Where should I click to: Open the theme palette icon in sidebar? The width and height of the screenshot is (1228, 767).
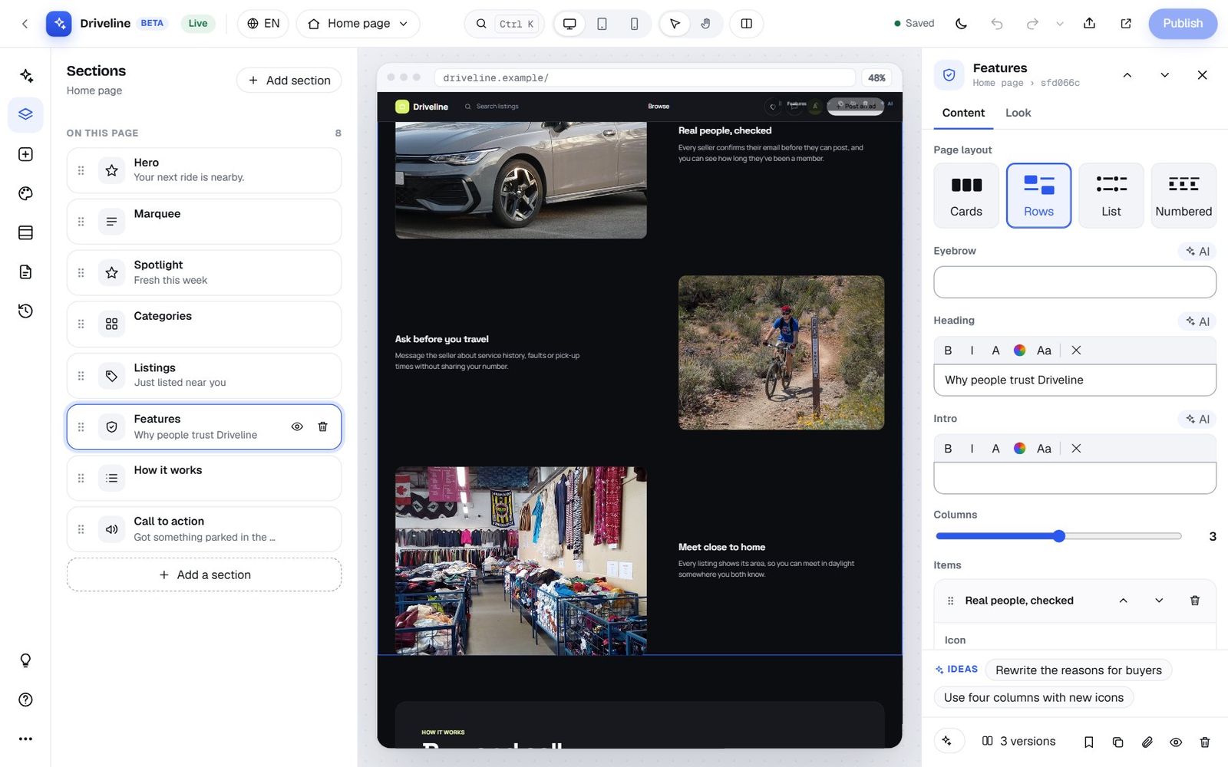point(25,193)
